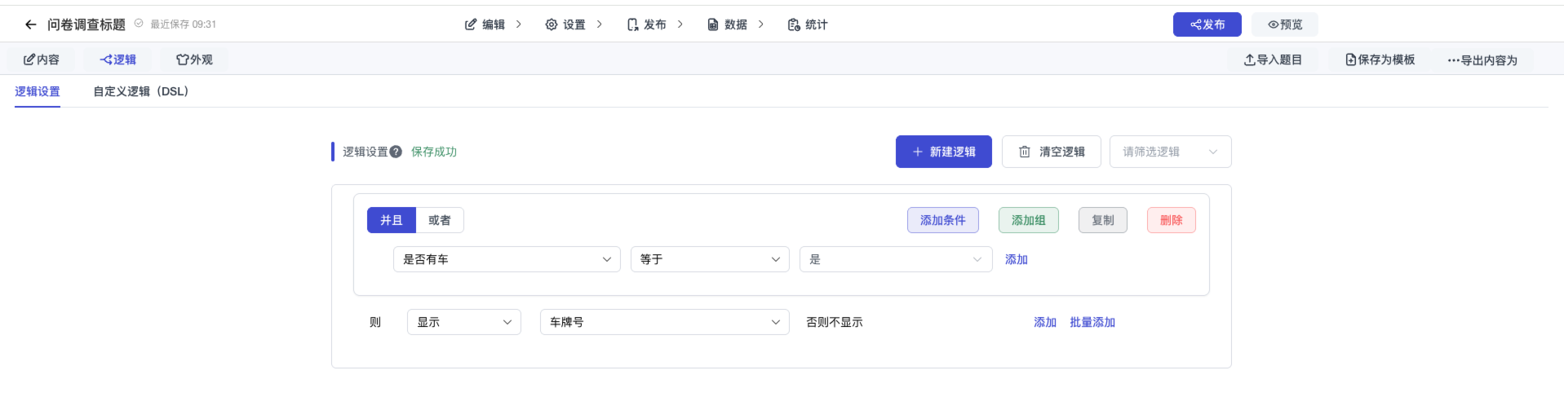Image resolution: width=1564 pixels, height=419 pixels.
Task: Open the 编辑 step
Action: pyautogui.click(x=485, y=24)
